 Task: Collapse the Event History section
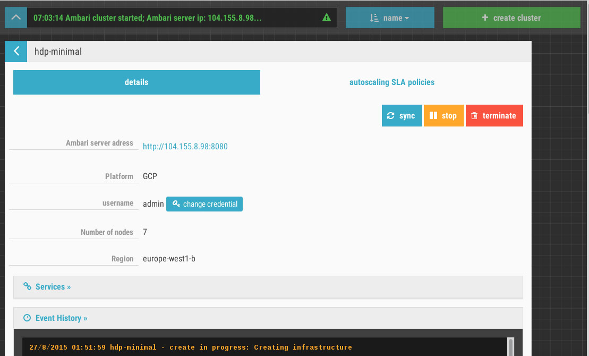tap(61, 318)
